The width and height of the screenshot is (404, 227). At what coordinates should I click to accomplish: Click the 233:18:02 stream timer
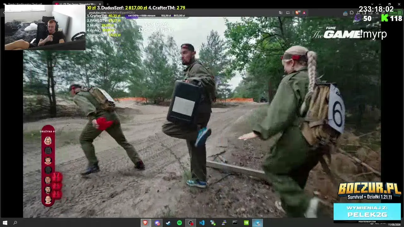(x=376, y=9)
